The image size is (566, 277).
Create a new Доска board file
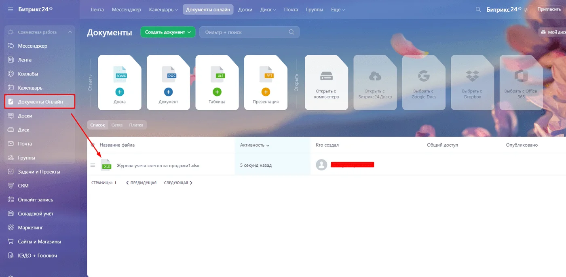pyautogui.click(x=120, y=82)
